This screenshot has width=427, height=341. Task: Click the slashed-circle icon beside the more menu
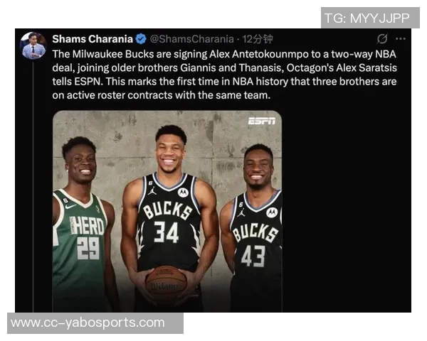(382, 39)
